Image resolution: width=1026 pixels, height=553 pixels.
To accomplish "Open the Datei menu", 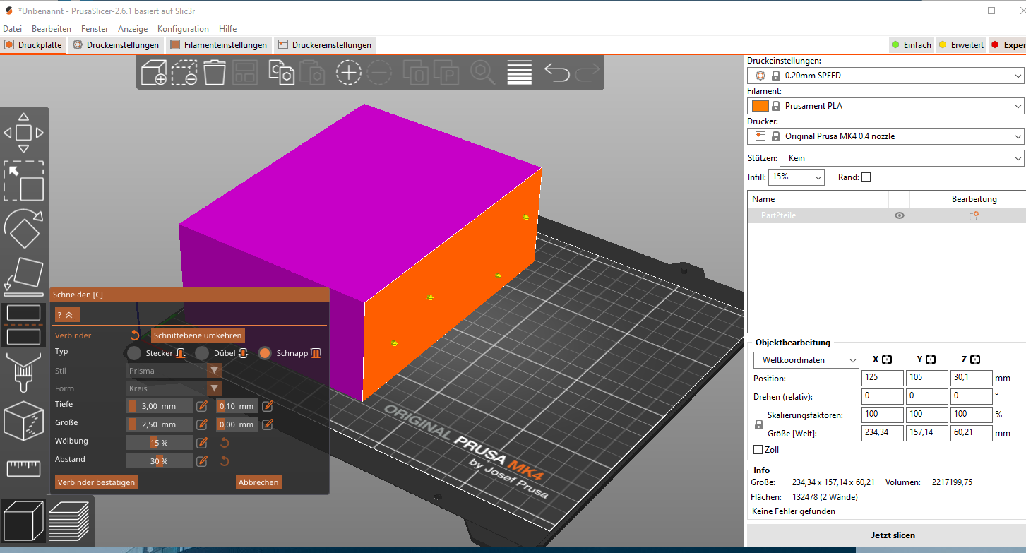I will [13, 29].
